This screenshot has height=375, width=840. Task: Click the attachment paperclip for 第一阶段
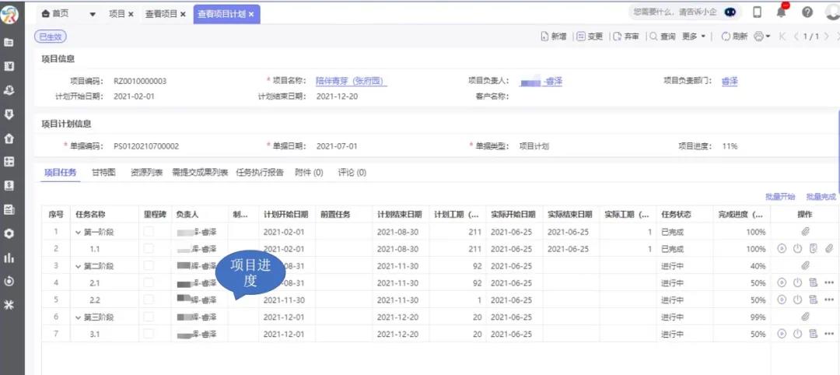click(806, 232)
